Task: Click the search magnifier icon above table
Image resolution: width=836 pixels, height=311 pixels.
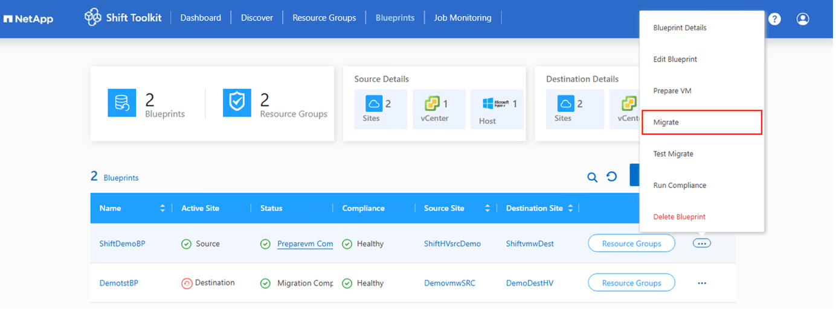Action: 593,177
